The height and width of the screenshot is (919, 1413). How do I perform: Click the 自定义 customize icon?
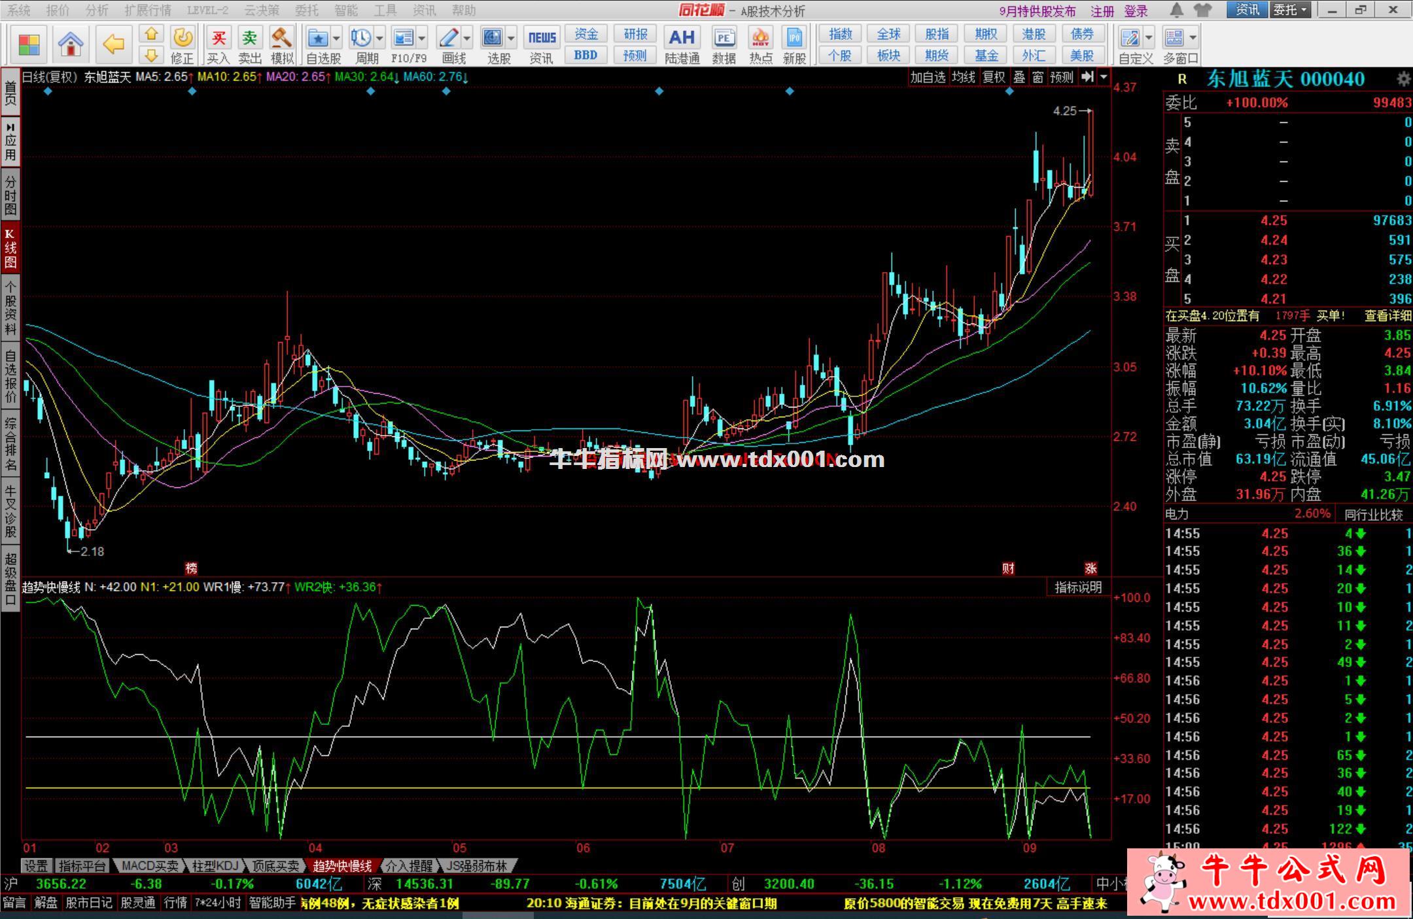(x=1130, y=38)
